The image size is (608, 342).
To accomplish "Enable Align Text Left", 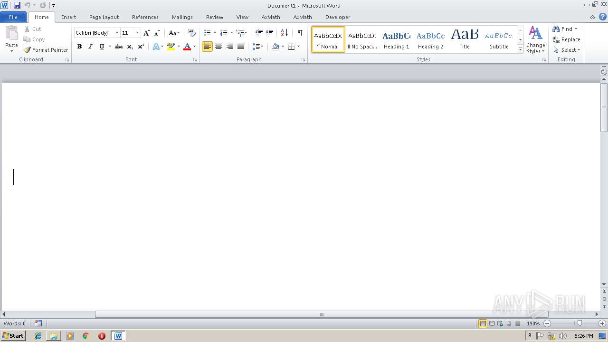I will tap(207, 47).
